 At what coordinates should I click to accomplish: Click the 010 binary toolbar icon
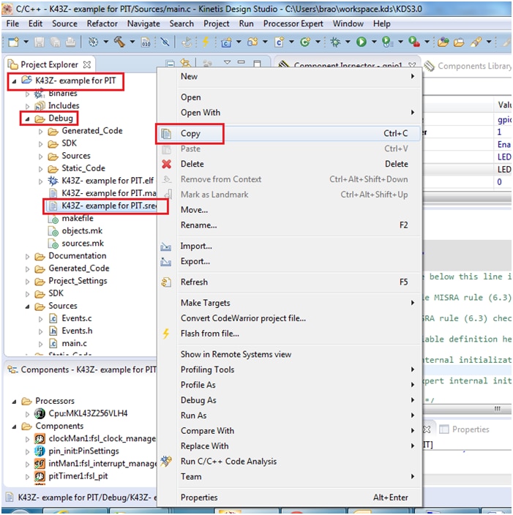pyautogui.click(x=146, y=42)
